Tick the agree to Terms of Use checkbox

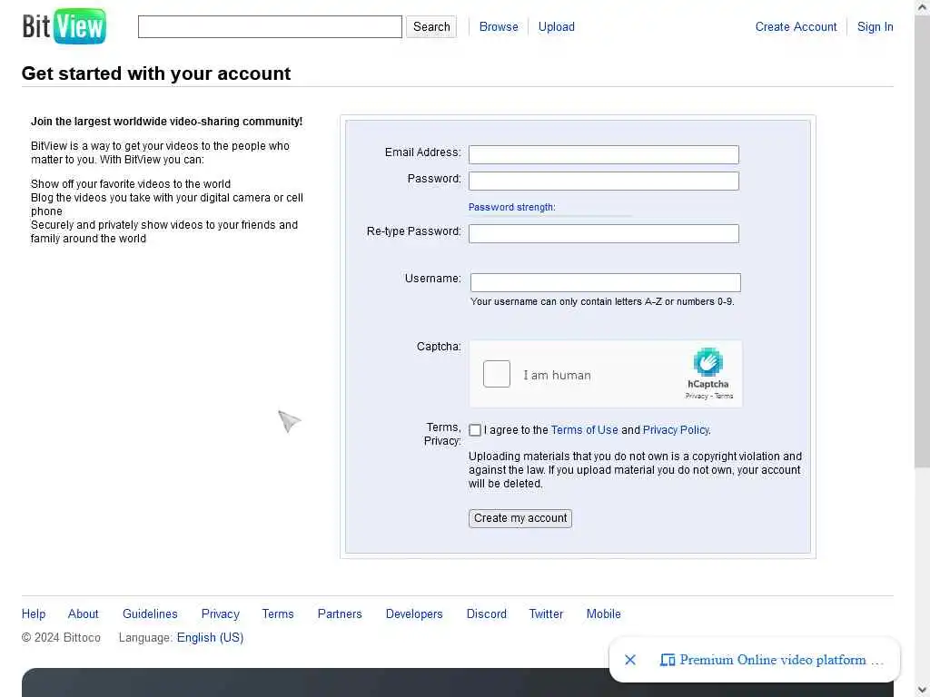[475, 430]
